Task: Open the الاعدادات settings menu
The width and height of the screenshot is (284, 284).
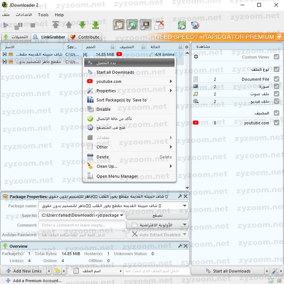Action: click(x=24, y=15)
